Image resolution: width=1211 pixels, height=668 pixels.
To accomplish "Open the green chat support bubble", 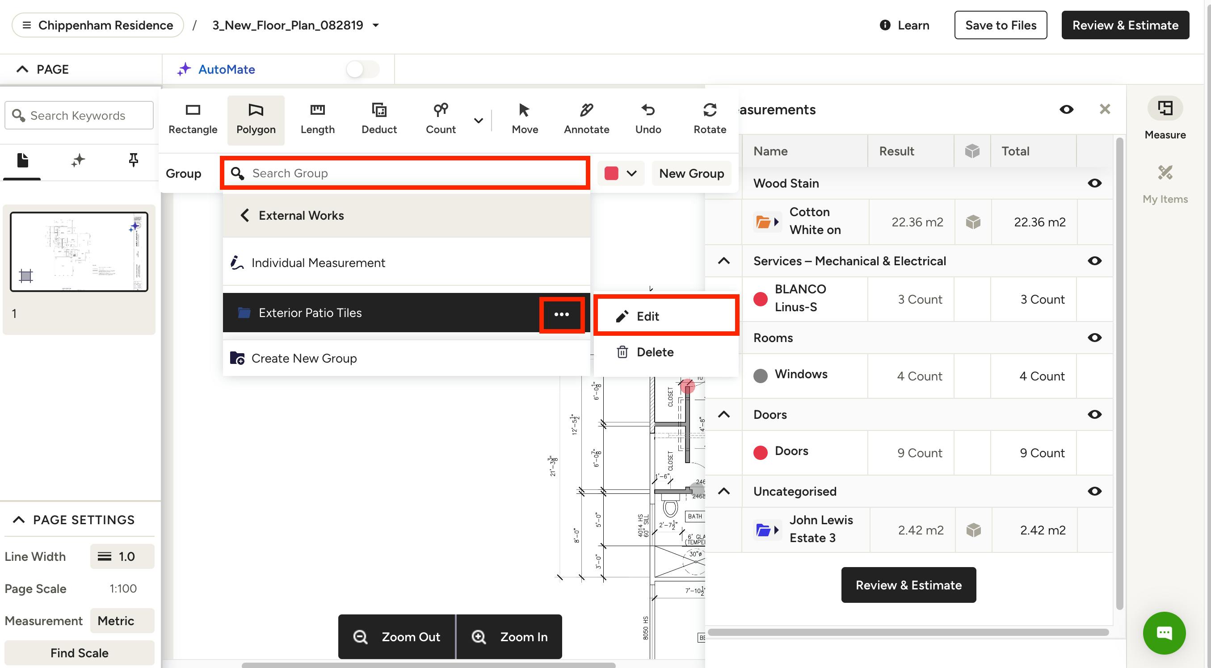I will [1164, 632].
